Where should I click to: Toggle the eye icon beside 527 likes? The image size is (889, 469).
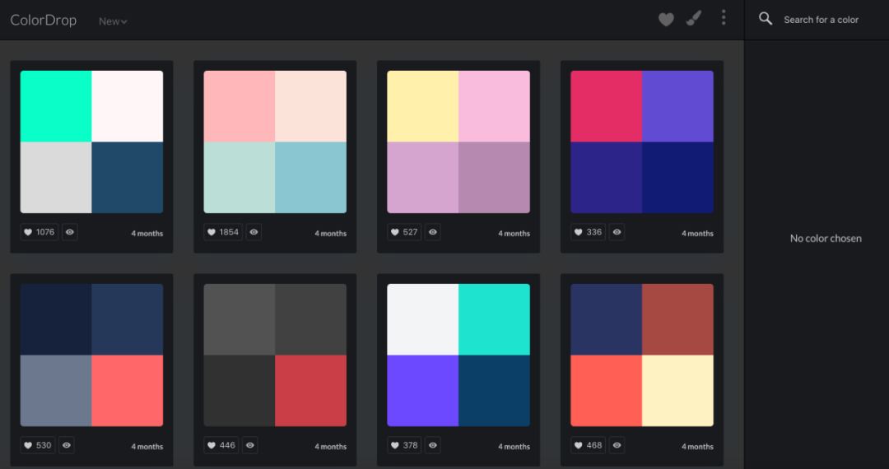pyautogui.click(x=433, y=232)
